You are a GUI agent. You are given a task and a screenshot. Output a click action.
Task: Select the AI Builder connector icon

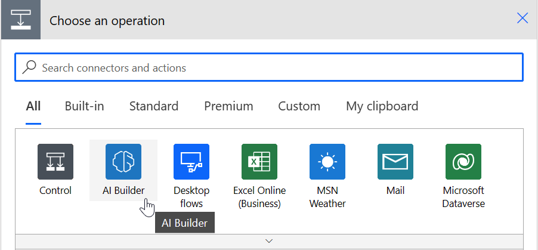[123, 162]
